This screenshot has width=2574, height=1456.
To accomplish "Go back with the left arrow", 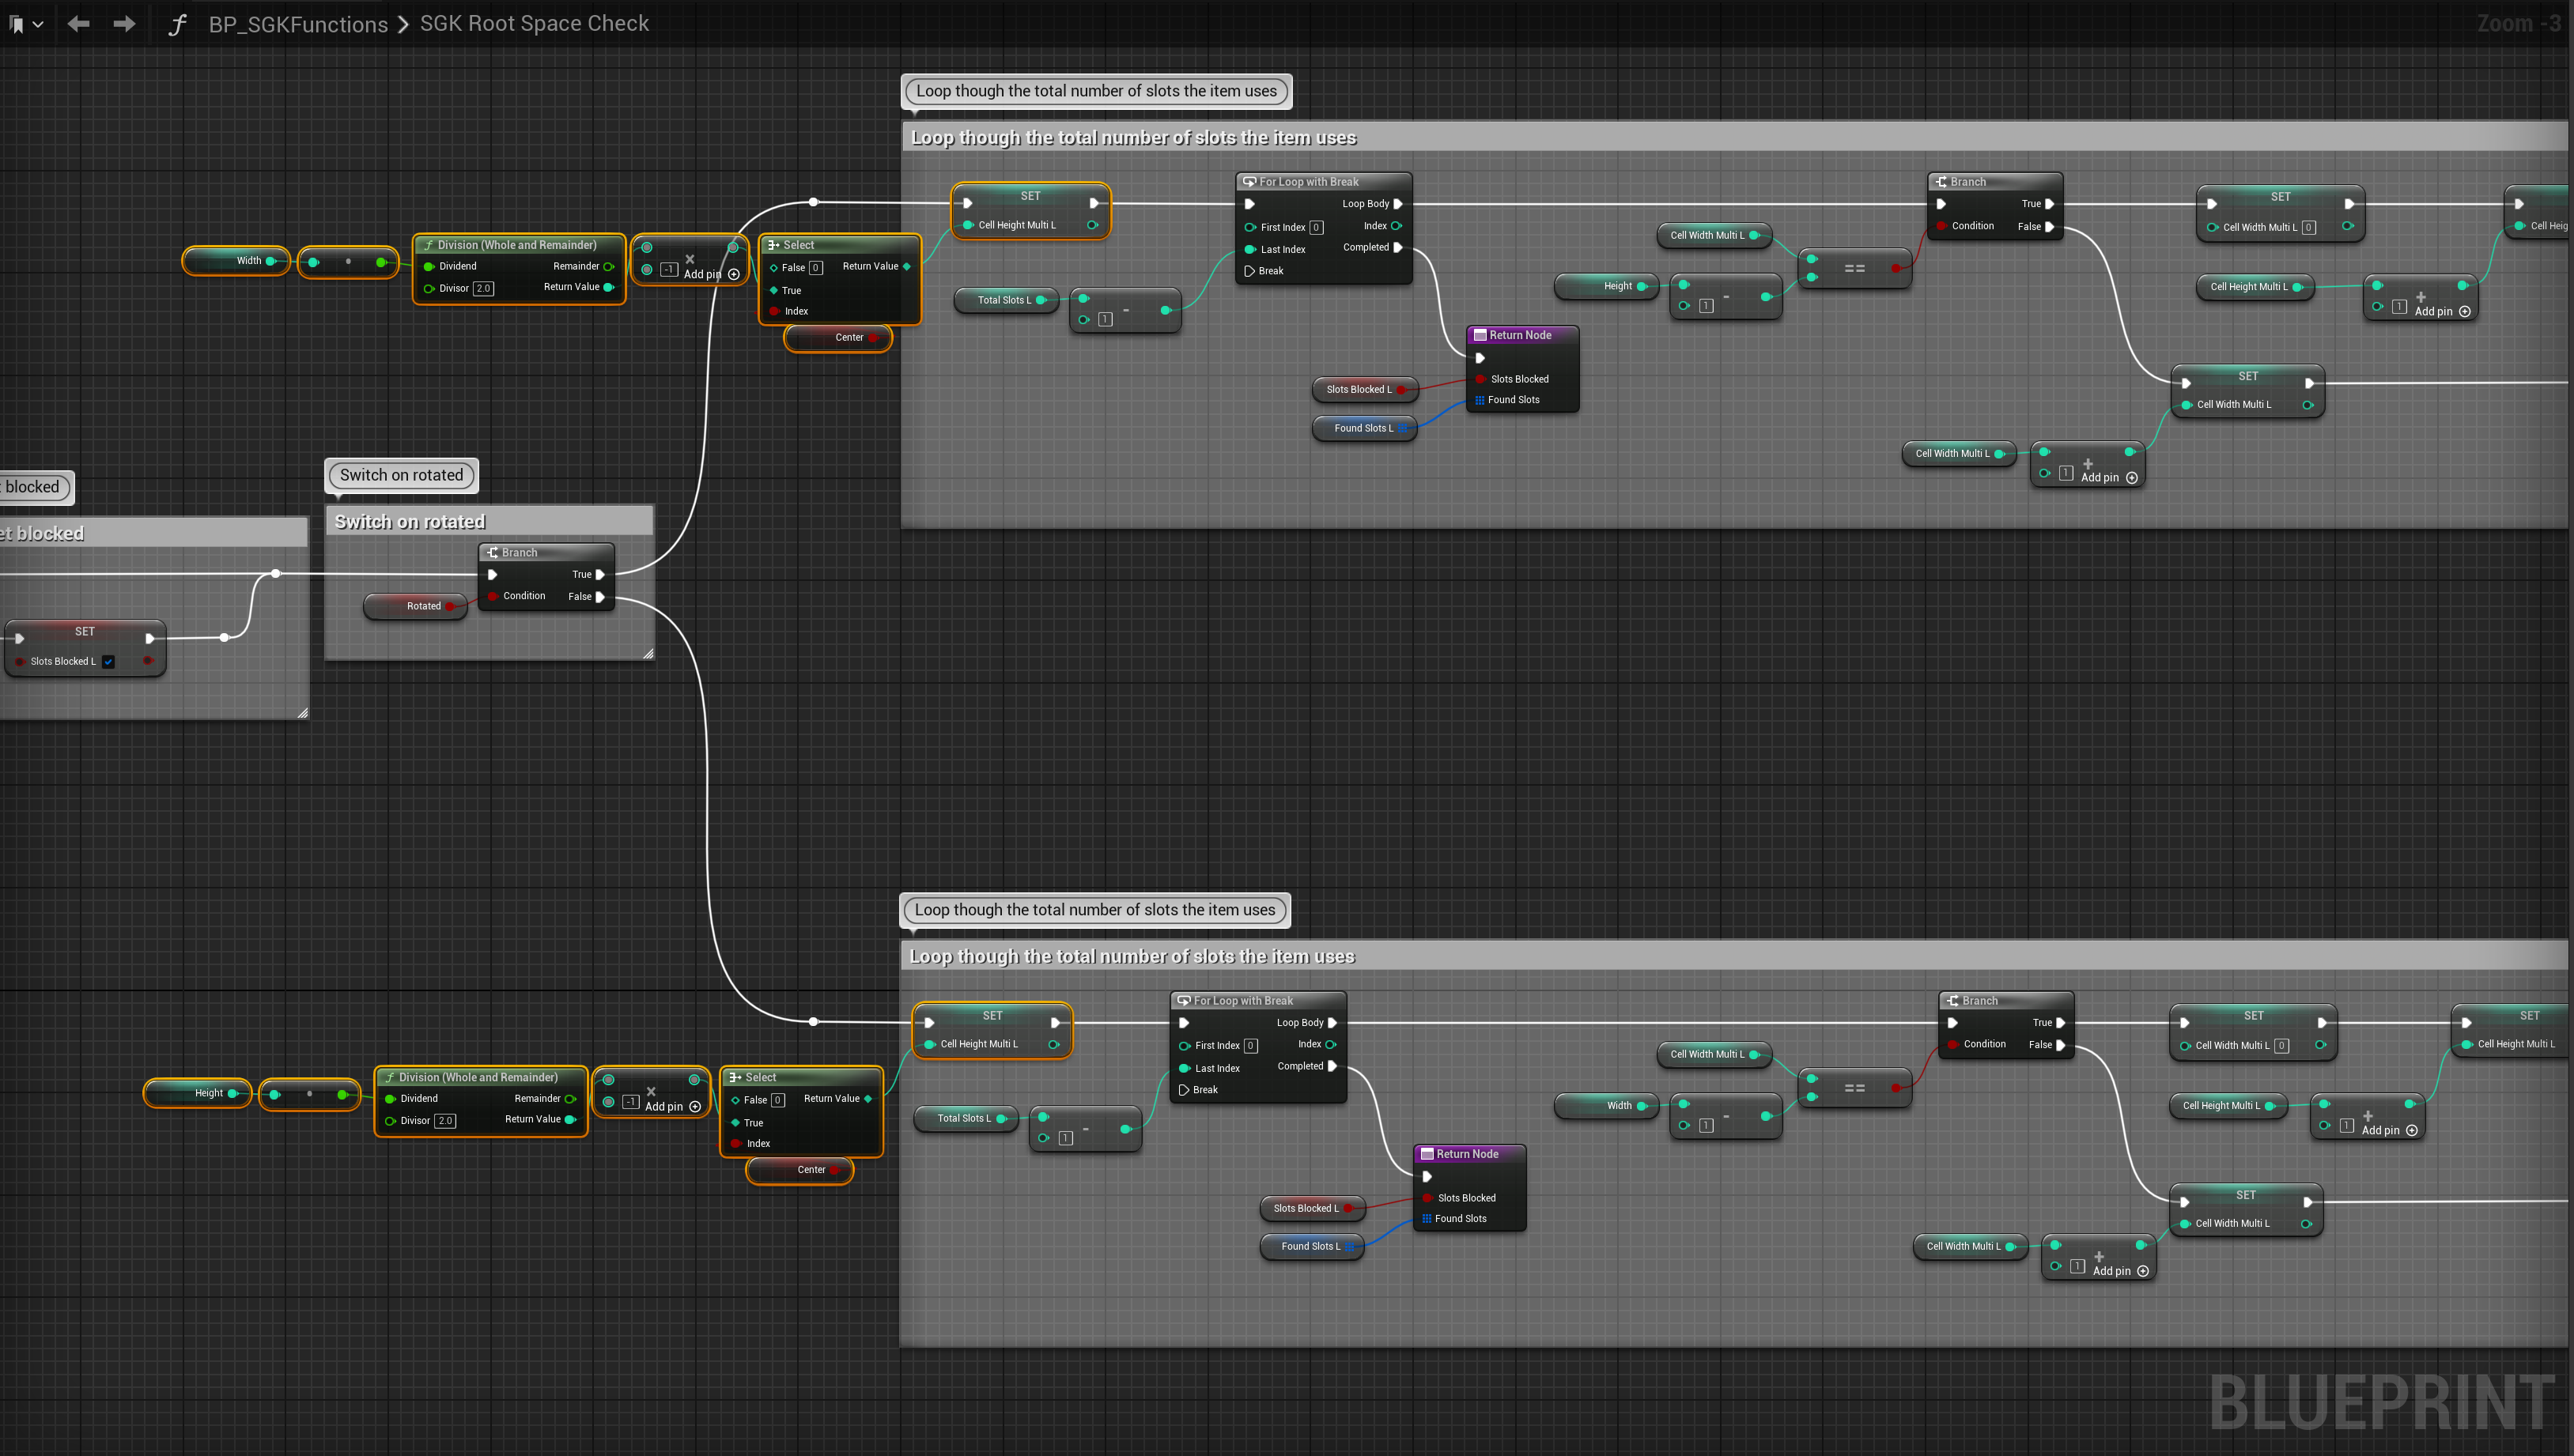I will point(78,24).
